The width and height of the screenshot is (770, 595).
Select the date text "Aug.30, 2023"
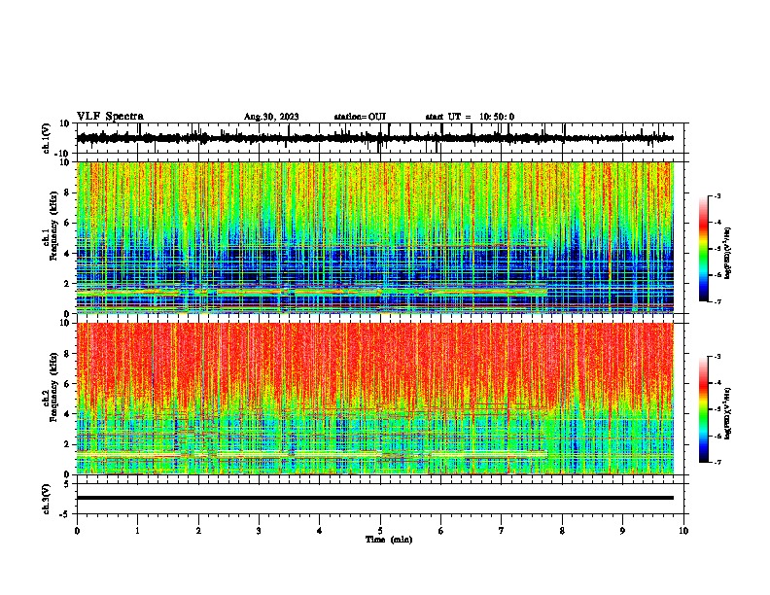[x=271, y=117]
